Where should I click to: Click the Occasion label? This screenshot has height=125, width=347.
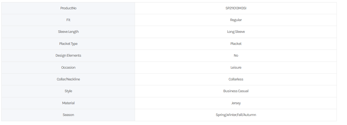(x=68, y=68)
